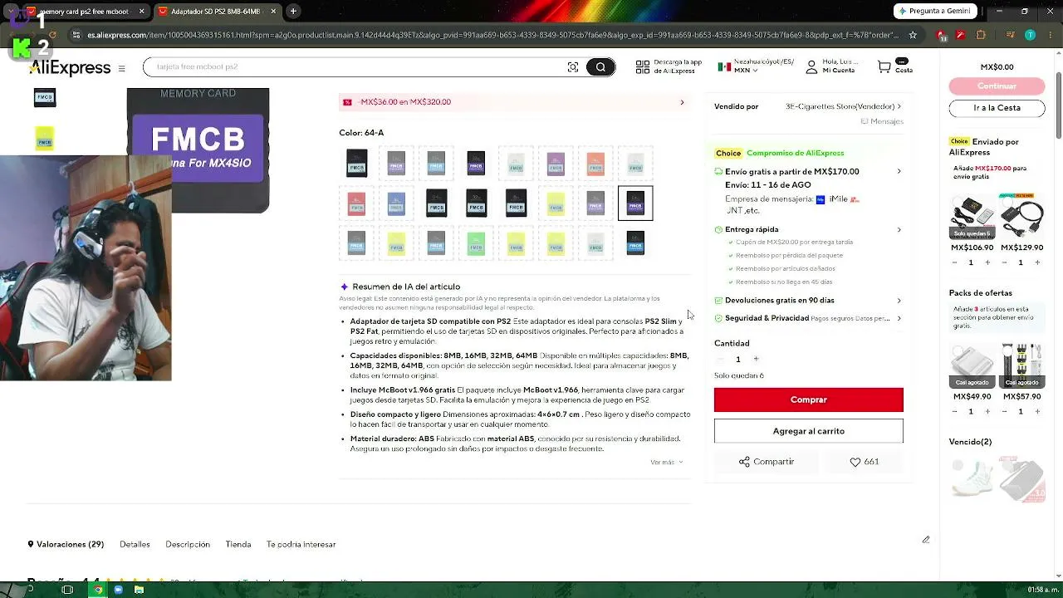Decrease main product quantity with minus
This screenshot has width=1063, height=598.
[x=720, y=359]
